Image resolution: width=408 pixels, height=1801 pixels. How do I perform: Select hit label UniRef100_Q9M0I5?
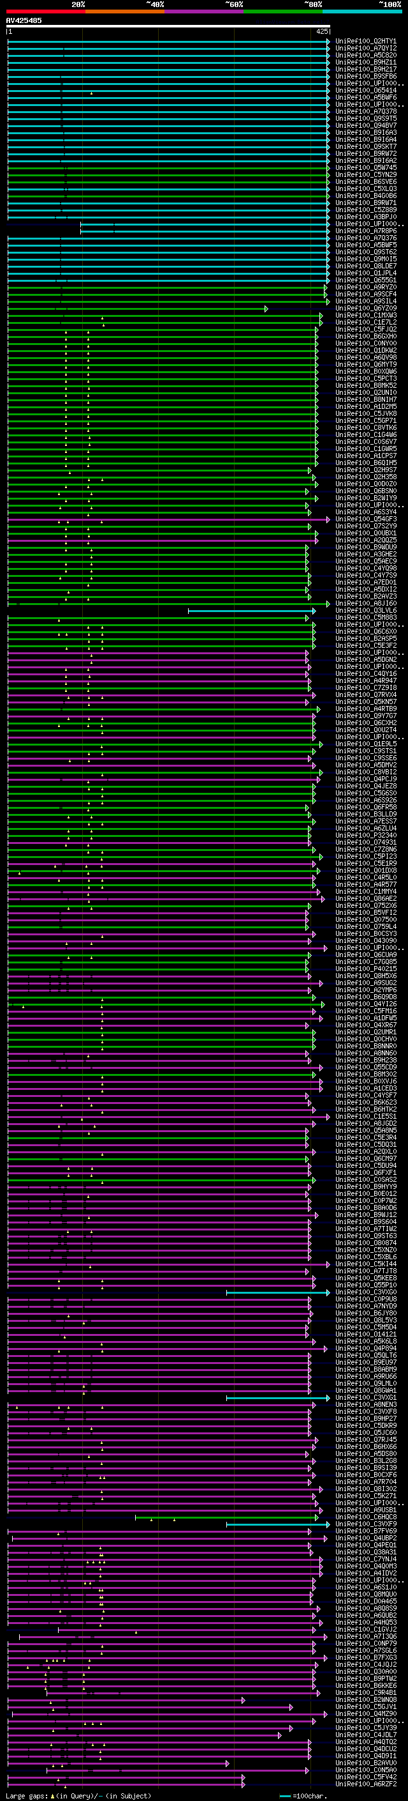(x=365, y=259)
